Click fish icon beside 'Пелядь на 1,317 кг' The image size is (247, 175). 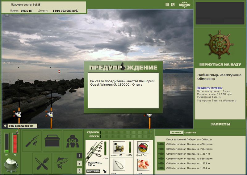click(x=161, y=154)
